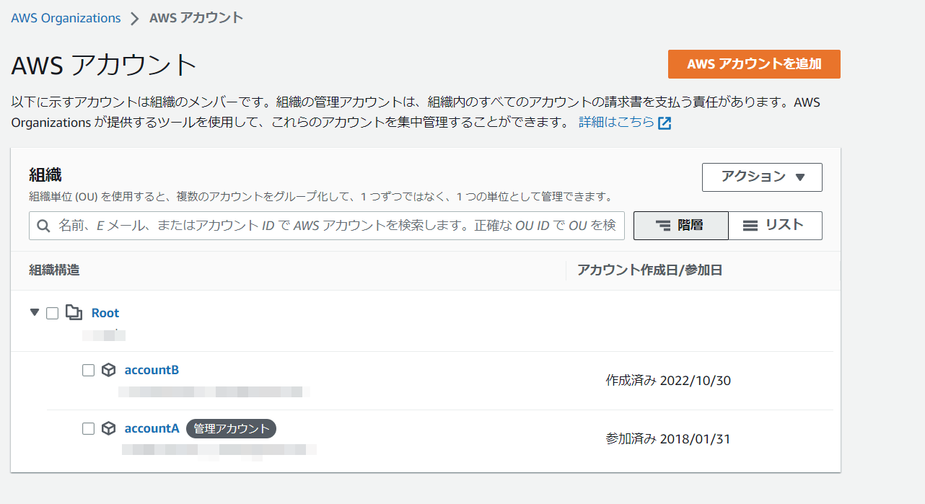Switch to 階層 hierarchy view
Image resolution: width=925 pixels, height=504 pixels.
click(680, 225)
